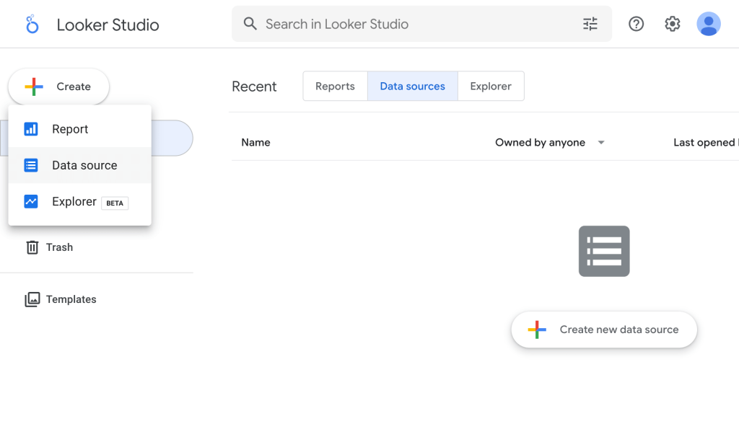Click the Explorer chart icon in the menu

(x=32, y=201)
